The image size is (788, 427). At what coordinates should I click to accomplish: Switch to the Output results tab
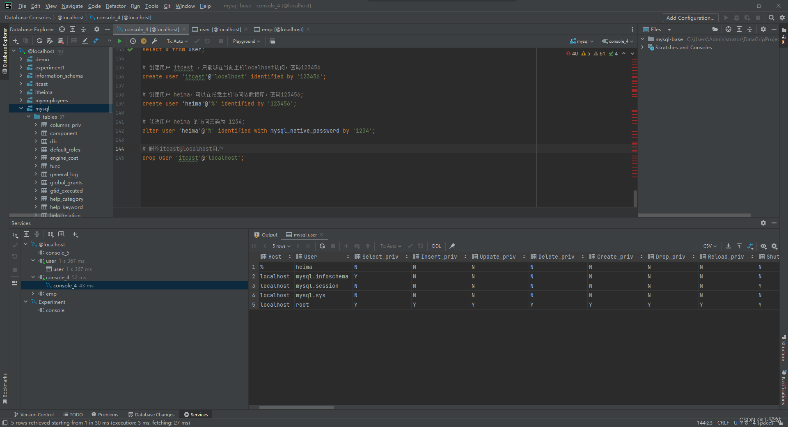266,235
